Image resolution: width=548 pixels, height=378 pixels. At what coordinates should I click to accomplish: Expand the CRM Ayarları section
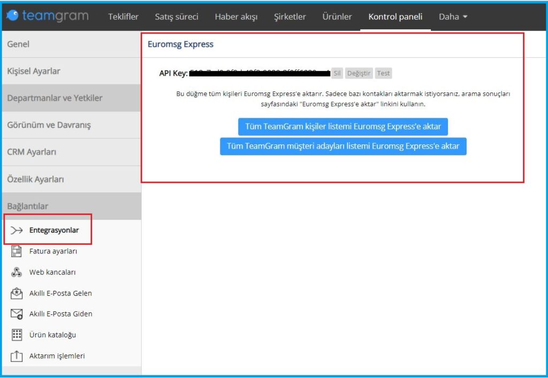(71, 152)
